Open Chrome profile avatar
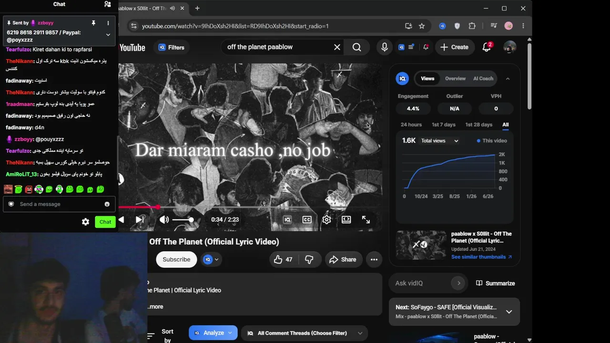The width and height of the screenshot is (610, 343). pos(508,26)
